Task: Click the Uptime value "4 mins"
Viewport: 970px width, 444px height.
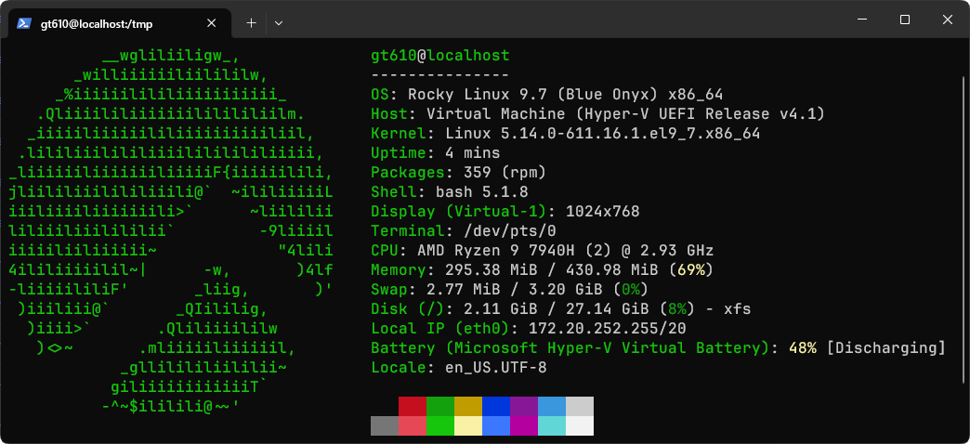Action: pyautogui.click(x=473, y=153)
